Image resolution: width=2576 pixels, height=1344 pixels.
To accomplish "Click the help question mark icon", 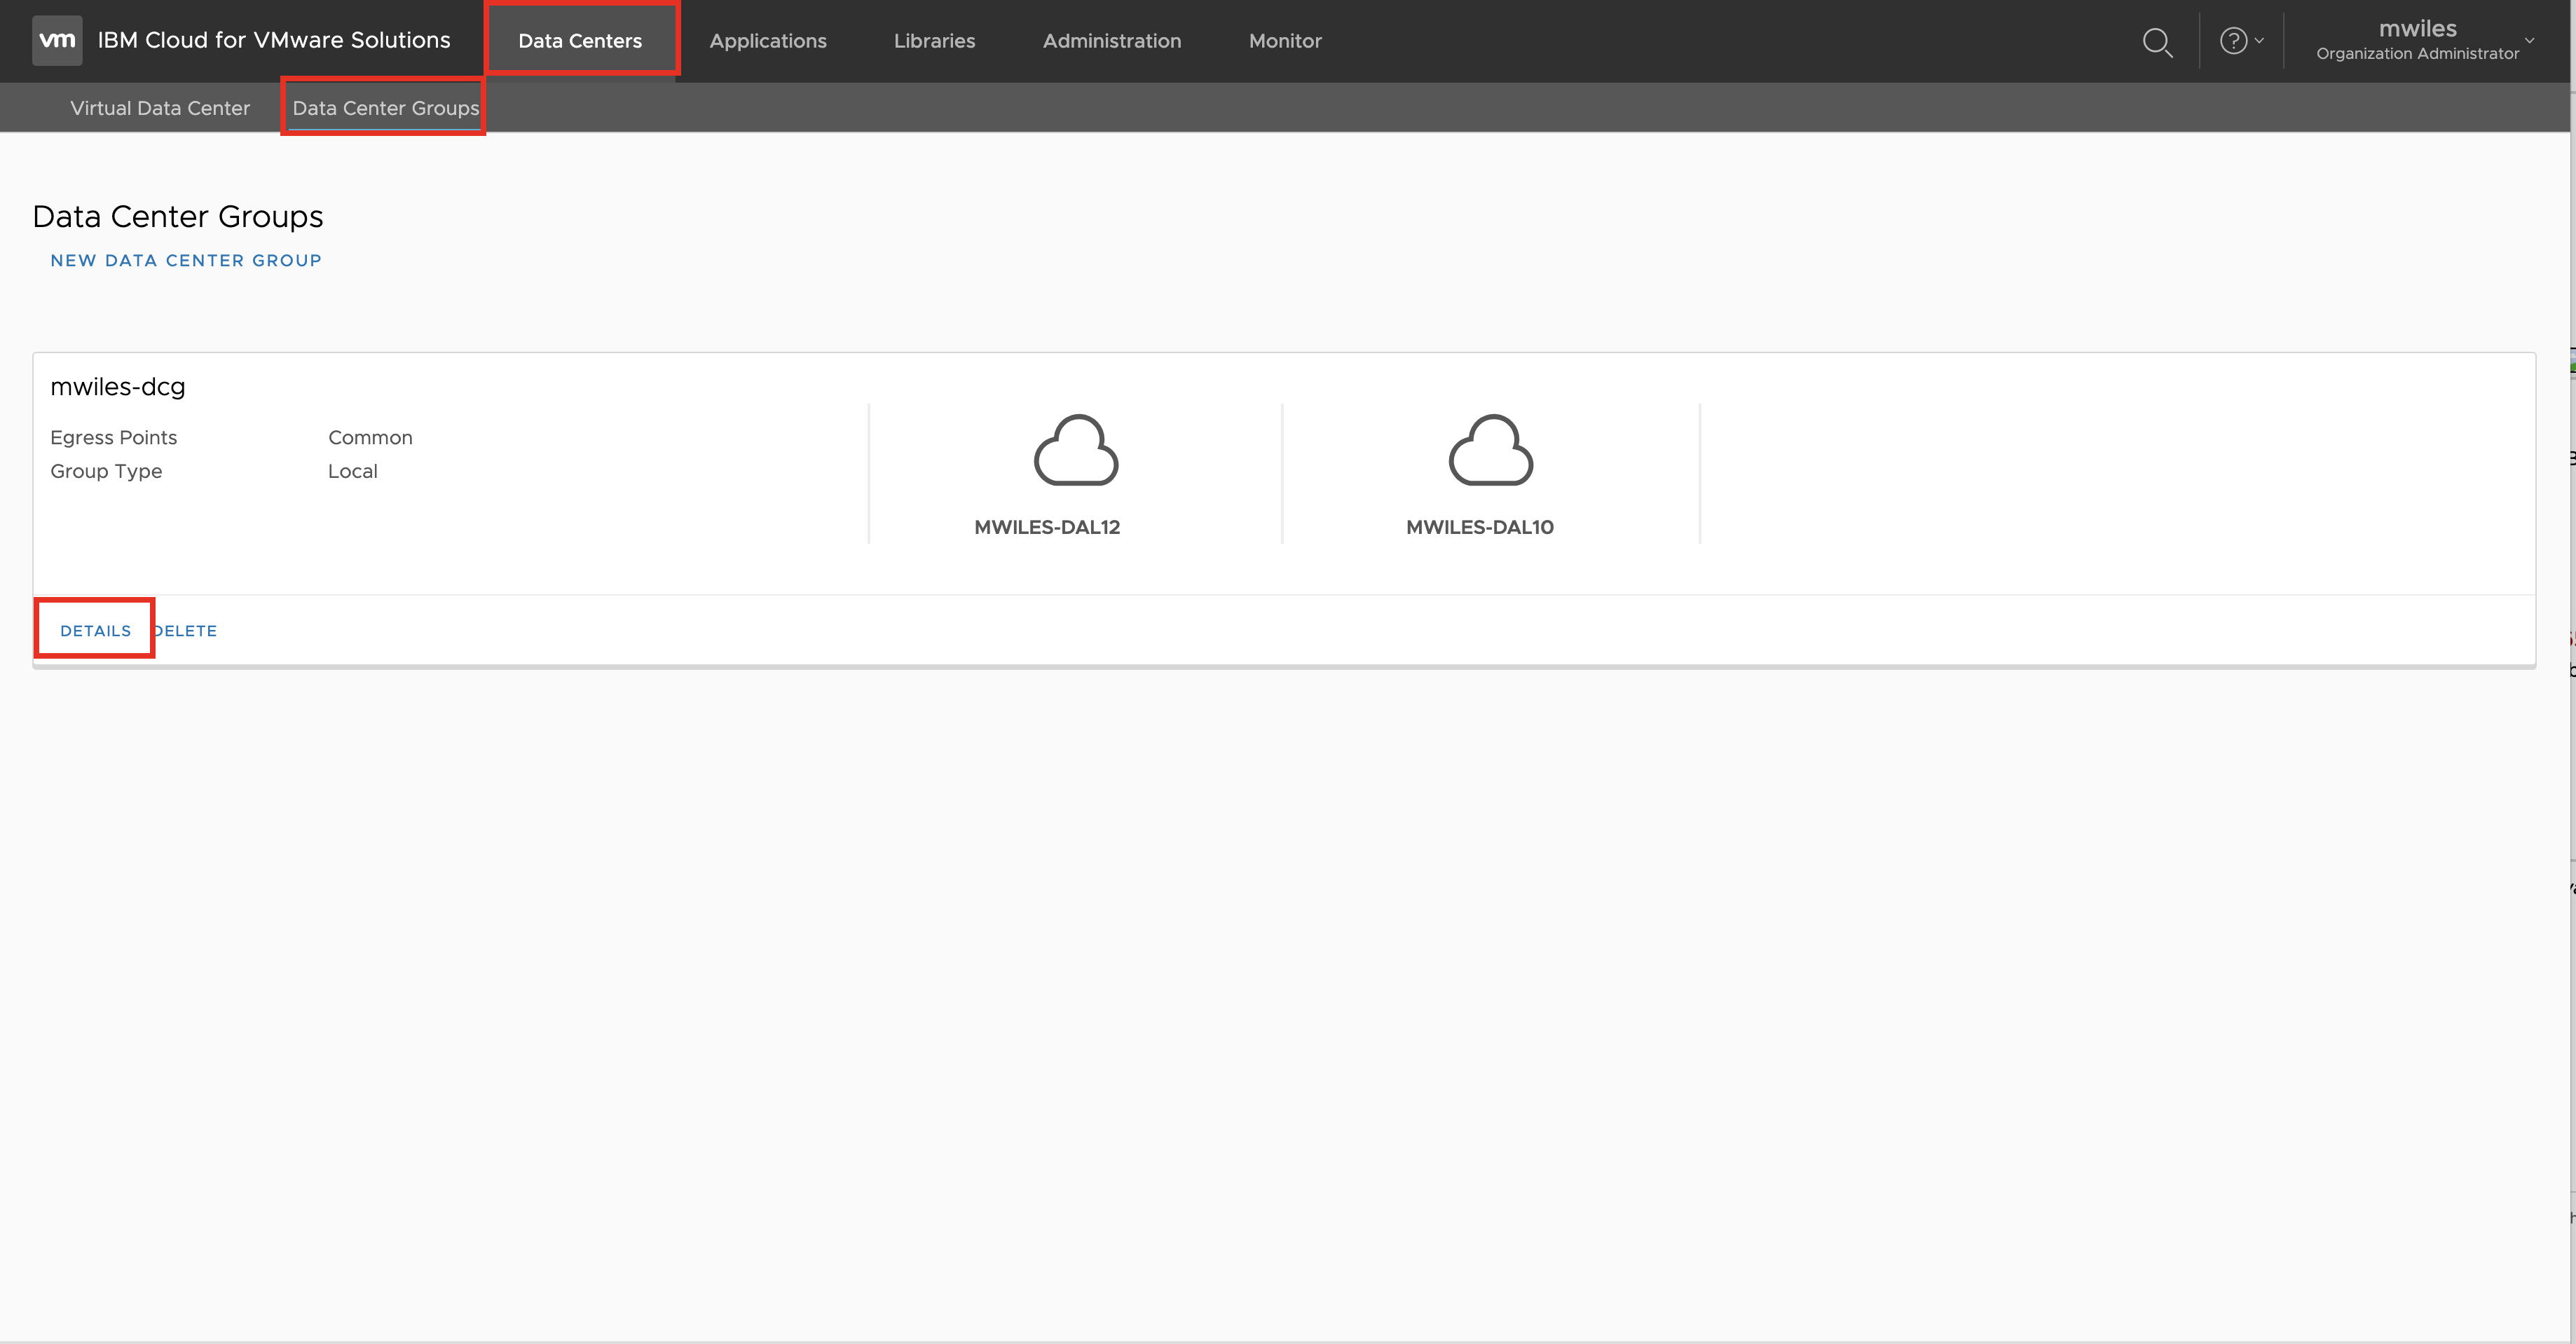I will [x=2233, y=41].
